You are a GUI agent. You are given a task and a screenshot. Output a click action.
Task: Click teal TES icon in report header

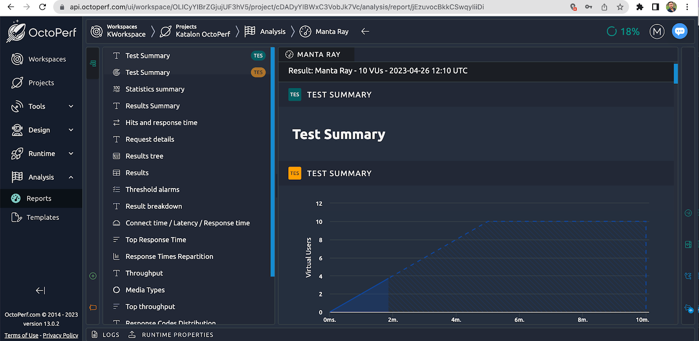point(295,95)
